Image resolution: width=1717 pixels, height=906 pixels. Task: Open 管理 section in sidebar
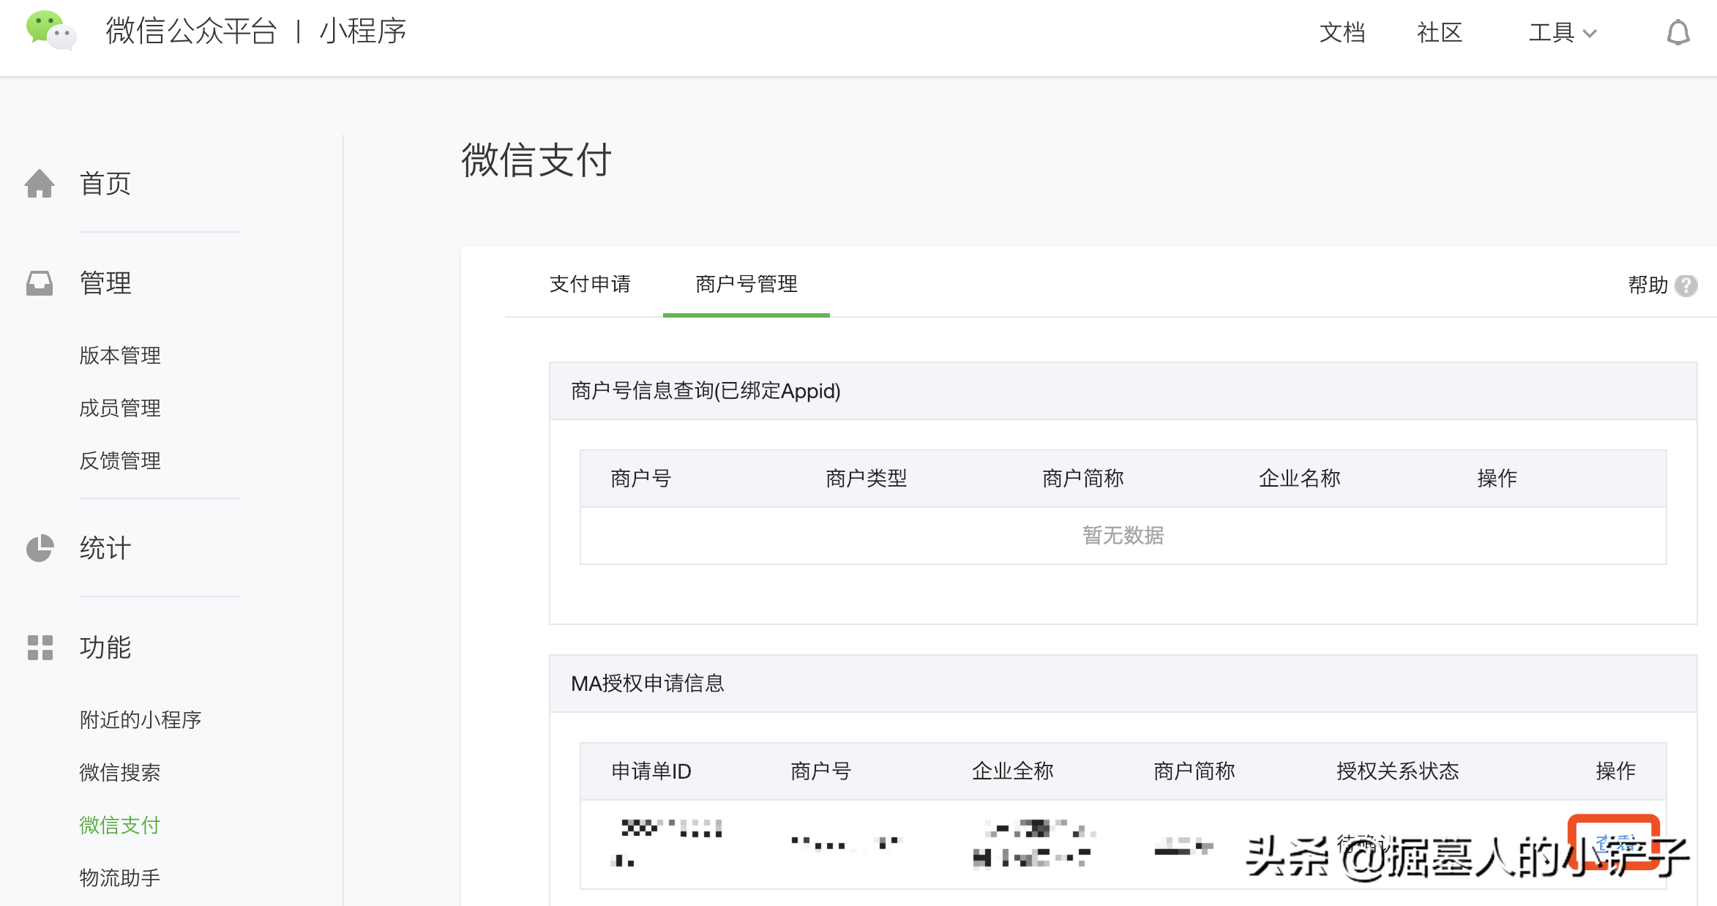click(105, 283)
